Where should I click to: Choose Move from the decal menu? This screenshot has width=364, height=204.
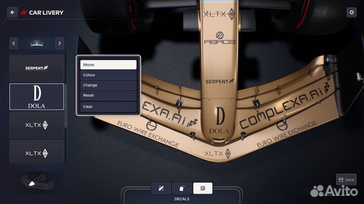click(x=108, y=65)
